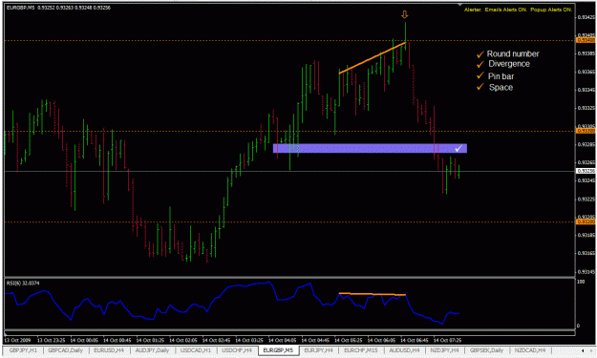The width and height of the screenshot is (597, 358).
Task: Select the EURUSD,H4 chart tab
Action: (109, 350)
